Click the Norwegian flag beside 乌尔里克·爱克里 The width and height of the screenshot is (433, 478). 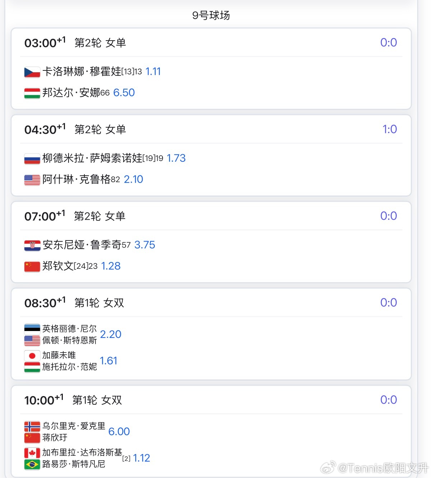coord(32,426)
